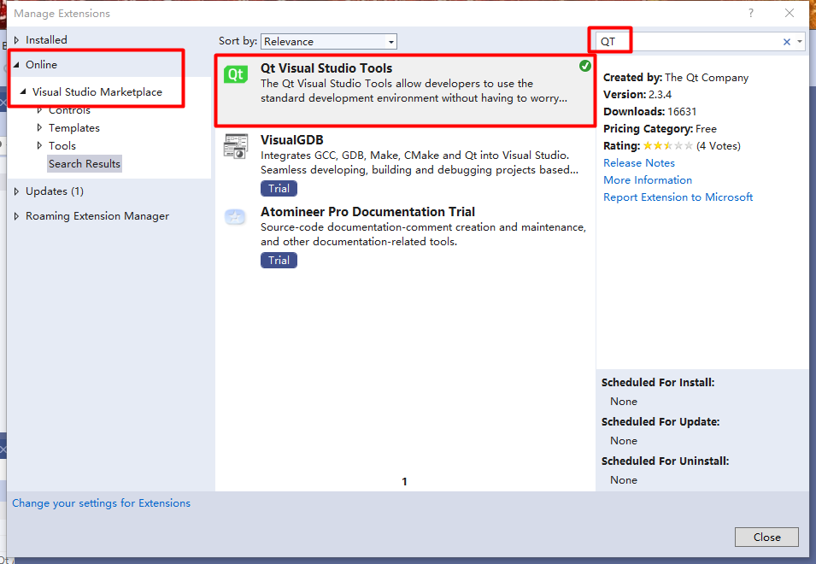The height and width of the screenshot is (564, 816).
Task: Click the Downloads: 16631 text
Action: pyautogui.click(x=649, y=112)
